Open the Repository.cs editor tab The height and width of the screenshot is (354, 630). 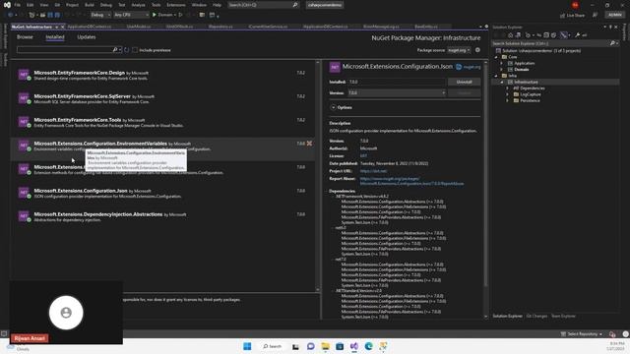point(220,27)
